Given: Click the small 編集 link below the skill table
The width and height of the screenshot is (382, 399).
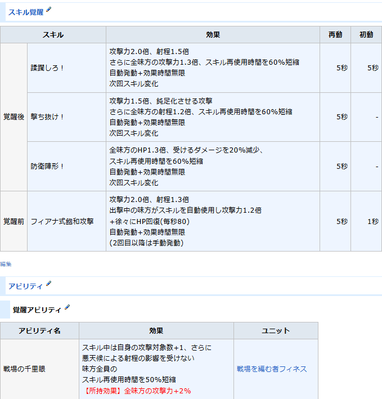Looking at the screenshot, I should point(6,263).
